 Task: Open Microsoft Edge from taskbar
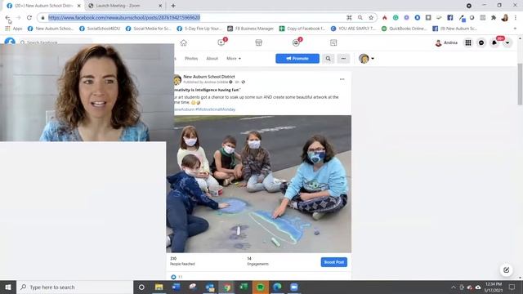tap(277, 287)
